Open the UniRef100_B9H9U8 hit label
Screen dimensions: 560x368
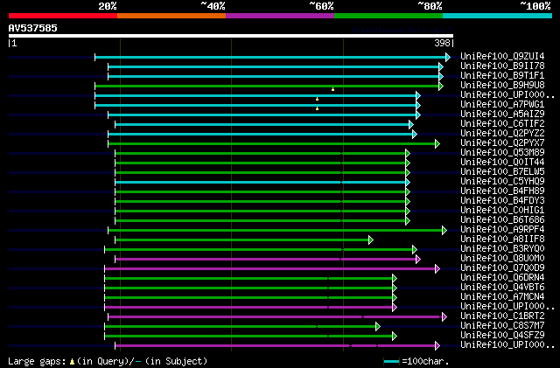[502, 86]
